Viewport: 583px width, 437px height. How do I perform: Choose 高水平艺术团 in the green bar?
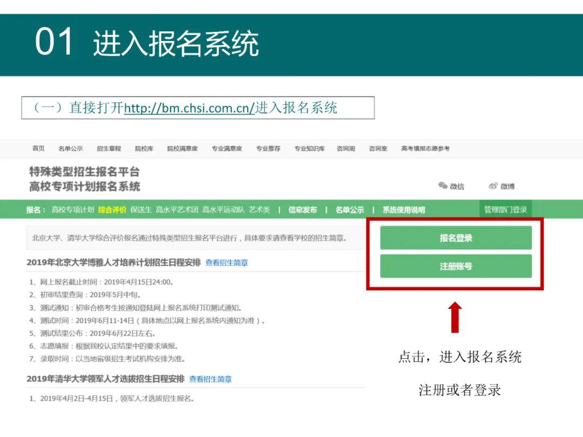[177, 210]
